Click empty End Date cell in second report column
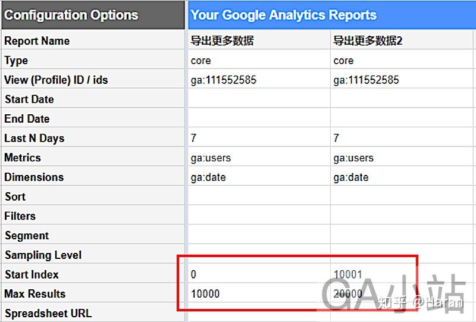476x322 pixels. tap(403, 118)
